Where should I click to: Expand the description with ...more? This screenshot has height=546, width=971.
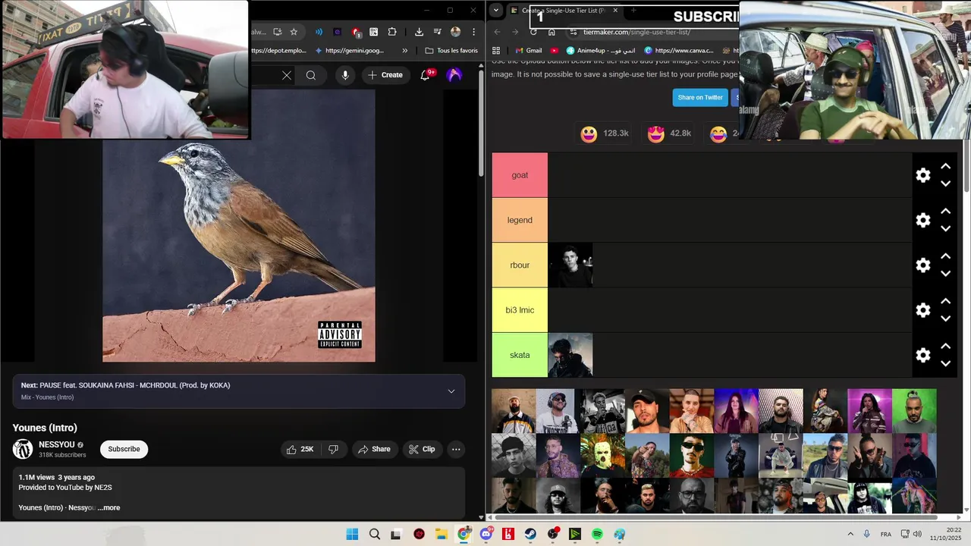[109, 508]
